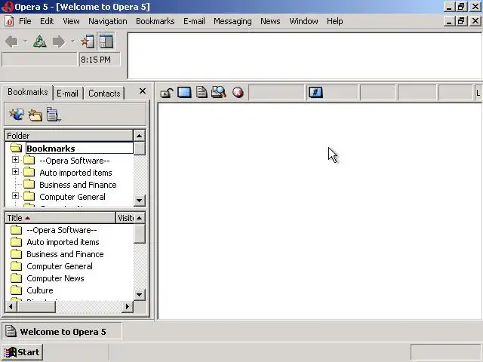Sort list by Title column header
This screenshot has width=483, height=362.
(60, 218)
